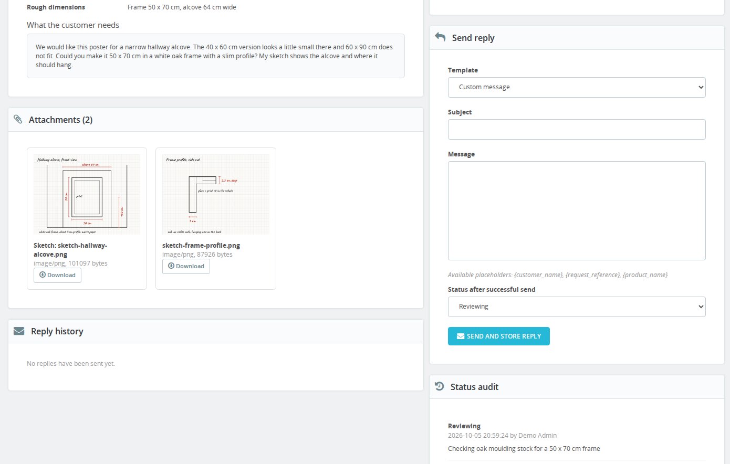The width and height of the screenshot is (730, 464).
Task: Click the 'image/png, 87926 bytes' file info
Action: click(197, 254)
